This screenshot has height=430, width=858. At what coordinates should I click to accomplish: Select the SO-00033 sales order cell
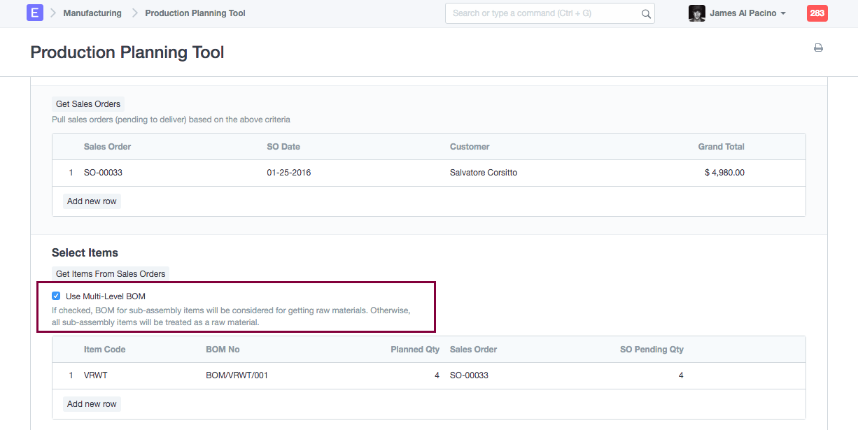tap(103, 173)
